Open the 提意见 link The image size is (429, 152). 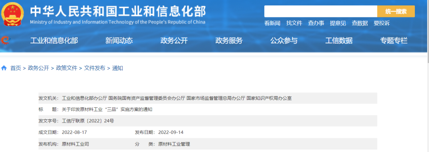pyautogui.click(x=338, y=23)
